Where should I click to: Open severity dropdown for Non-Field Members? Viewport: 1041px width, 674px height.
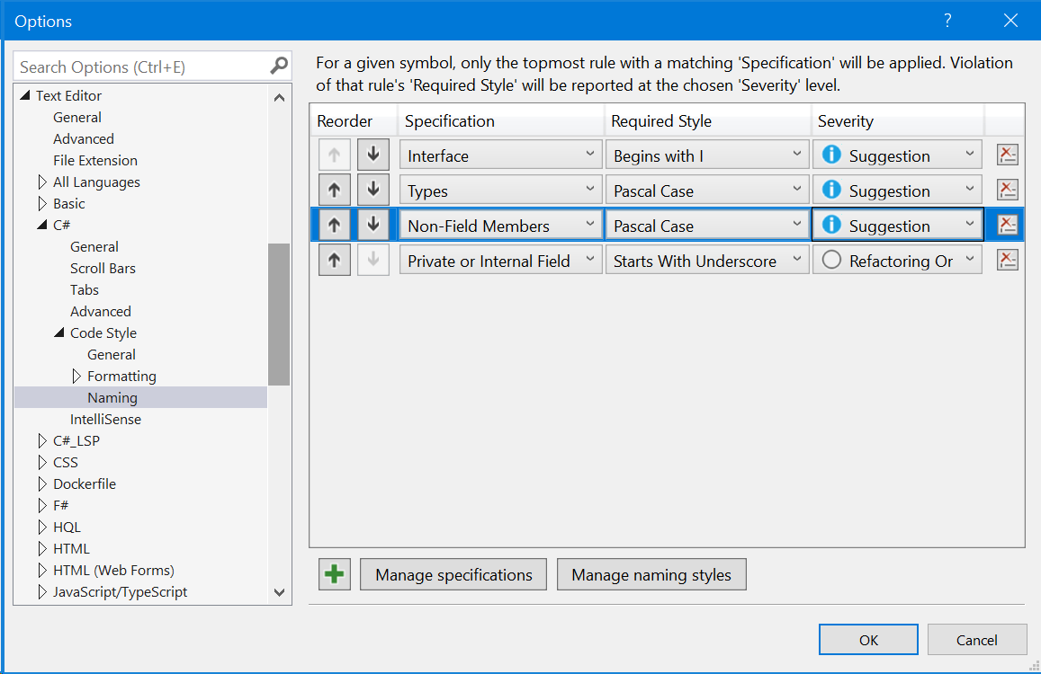(x=898, y=226)
